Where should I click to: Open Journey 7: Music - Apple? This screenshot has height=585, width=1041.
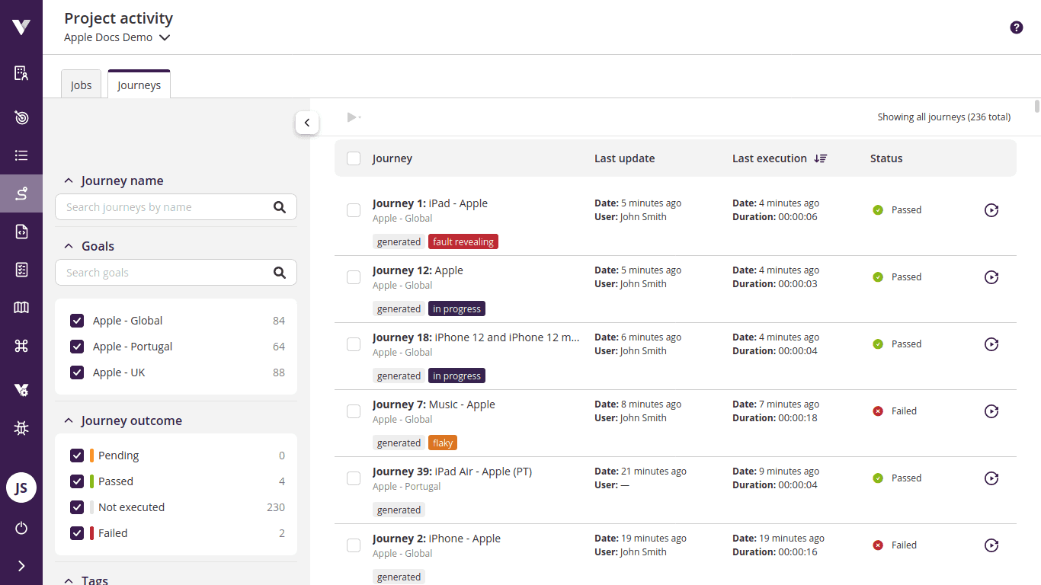tap(434, 404)
